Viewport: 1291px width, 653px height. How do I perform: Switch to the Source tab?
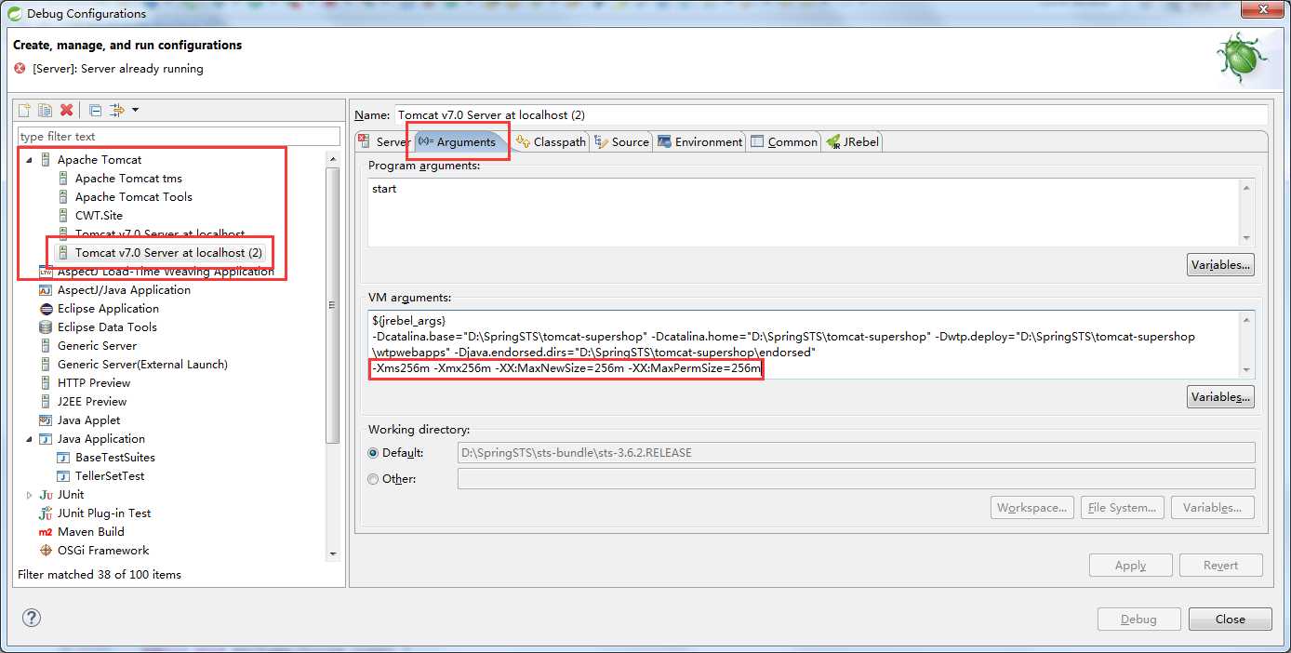click(621, 141)
